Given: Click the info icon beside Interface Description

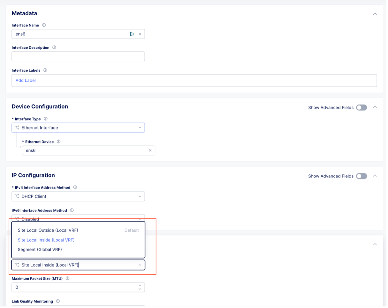Looking at the screenshot, I should pyautogui.click(x=54, y=47).
